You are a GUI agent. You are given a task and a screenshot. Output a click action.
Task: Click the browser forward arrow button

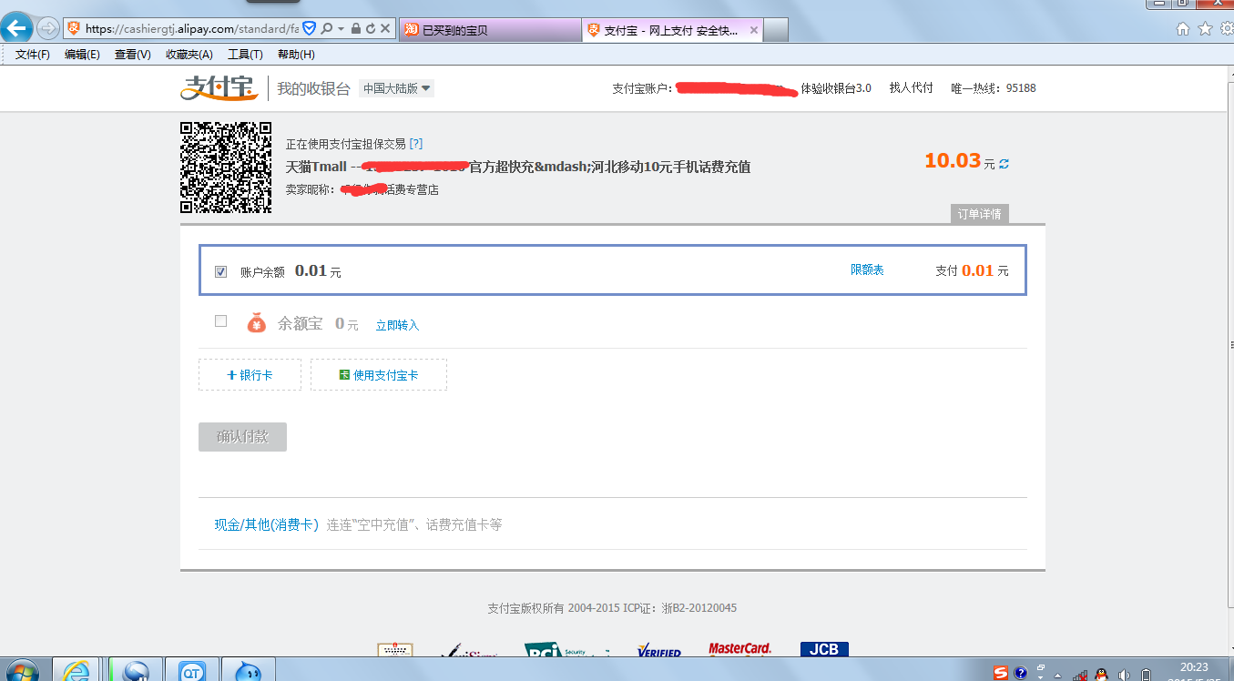click(48, 28)
